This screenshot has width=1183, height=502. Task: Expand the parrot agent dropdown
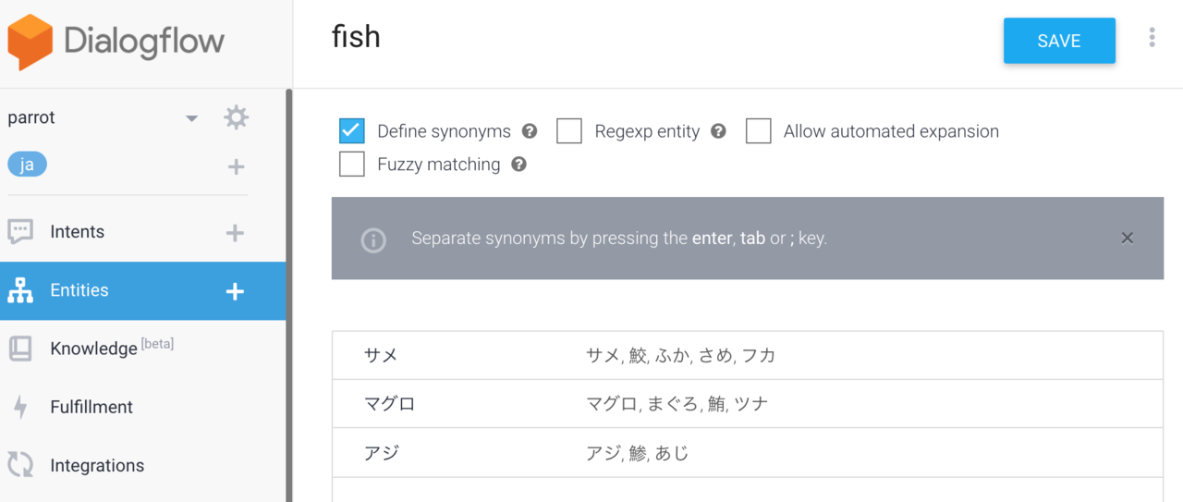point(191,118)
